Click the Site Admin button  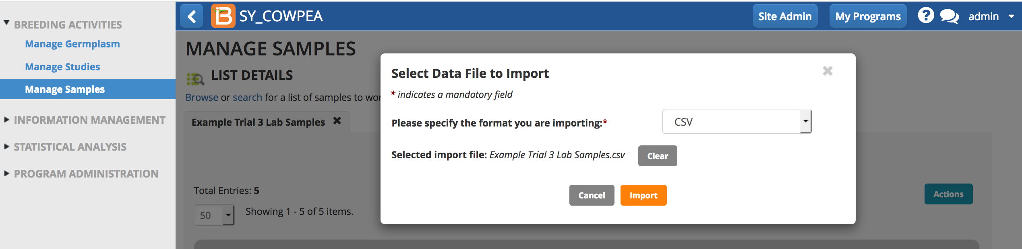(x=785, y=16)
